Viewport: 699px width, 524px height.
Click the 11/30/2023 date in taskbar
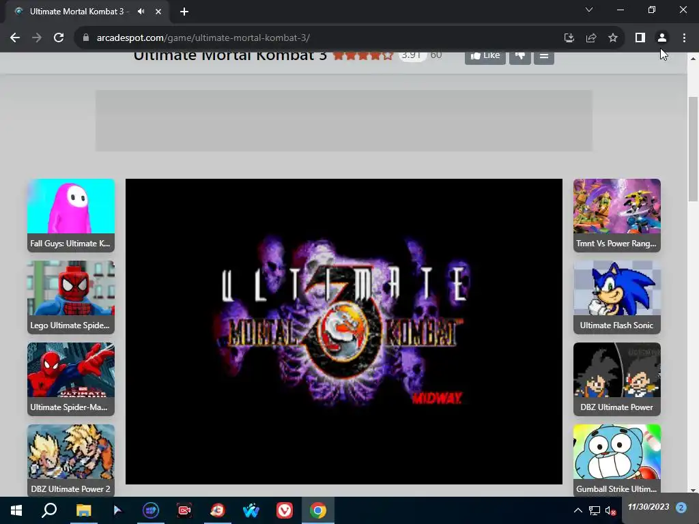(x=648, y=507)
